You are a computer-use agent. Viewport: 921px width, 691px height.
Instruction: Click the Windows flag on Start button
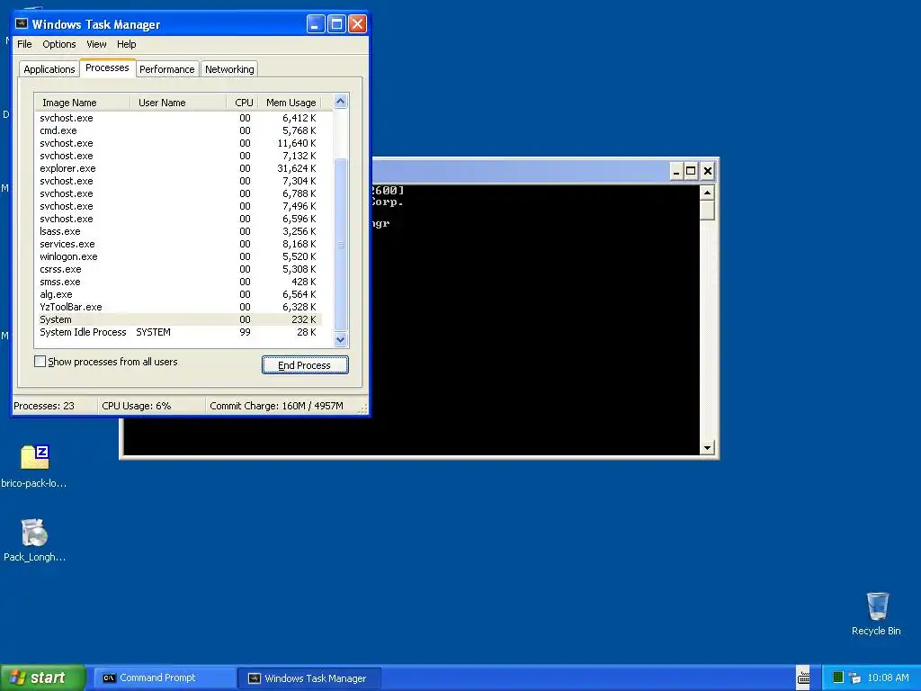coord(18,678)
